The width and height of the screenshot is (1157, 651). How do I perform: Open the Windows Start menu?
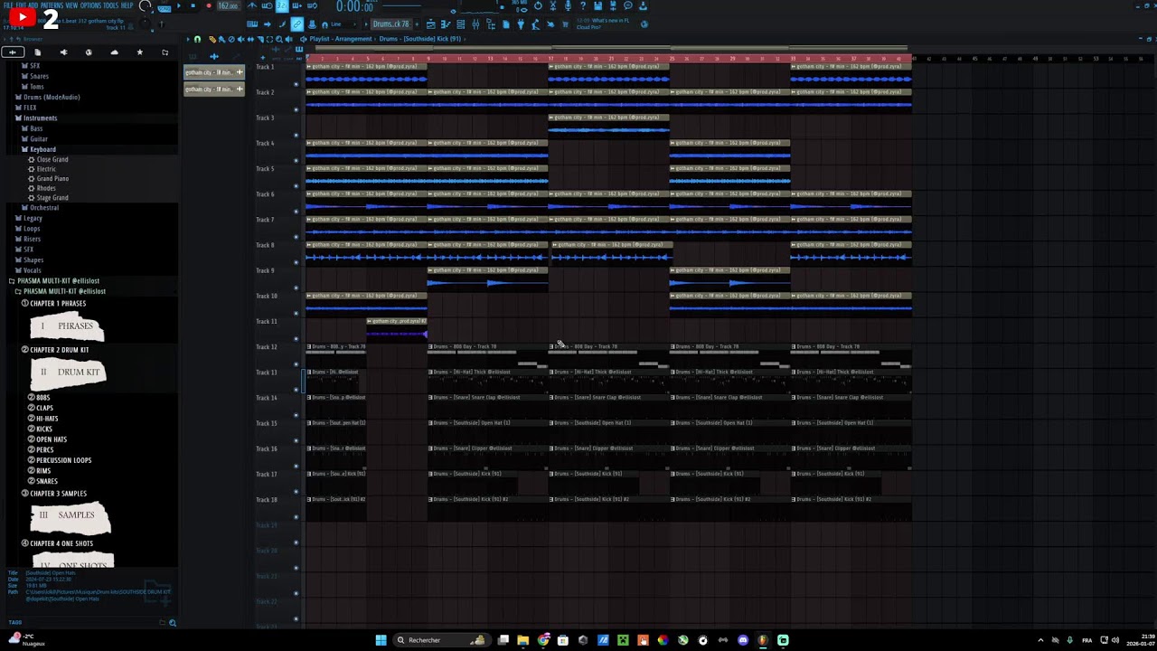pos(381,640)
